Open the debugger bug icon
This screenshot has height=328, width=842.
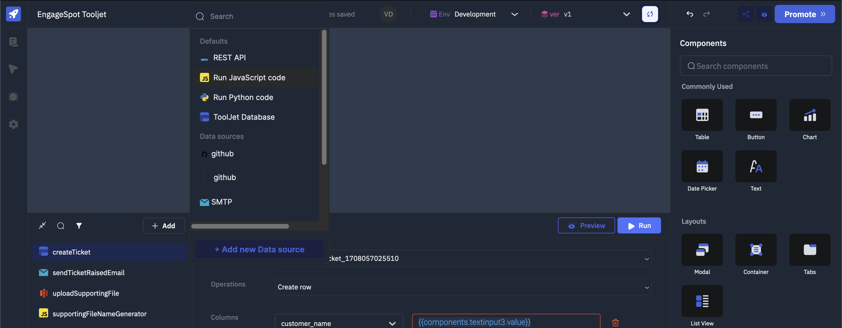click(x=13, y=97)
